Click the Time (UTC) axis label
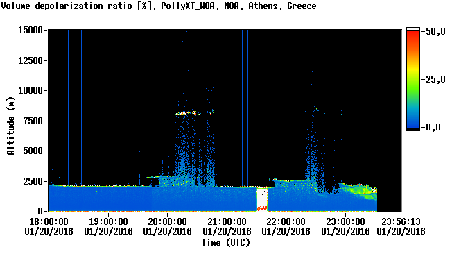 point(225,243)
